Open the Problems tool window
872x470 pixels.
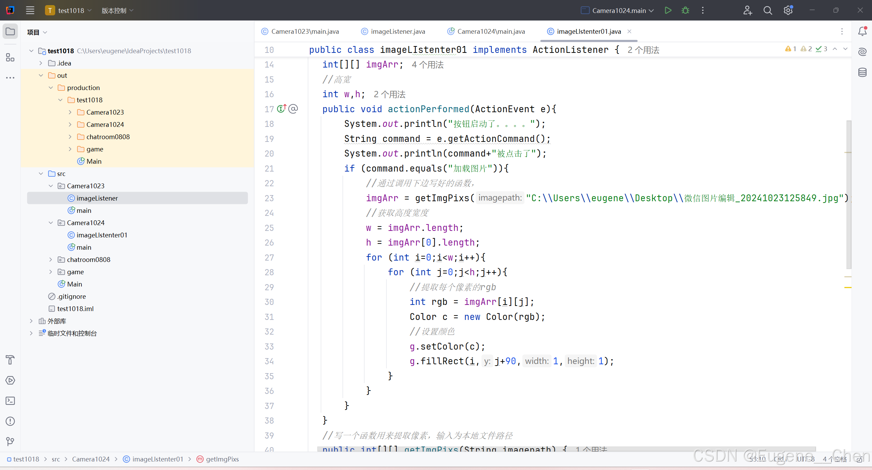pyautogui.click(x=10, y=421)
